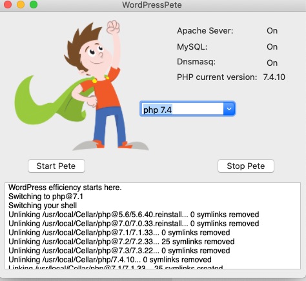This screenshot has width=306, height=281.
Task: Click the 7.4.10 version value
Action: tap(274, 77)
